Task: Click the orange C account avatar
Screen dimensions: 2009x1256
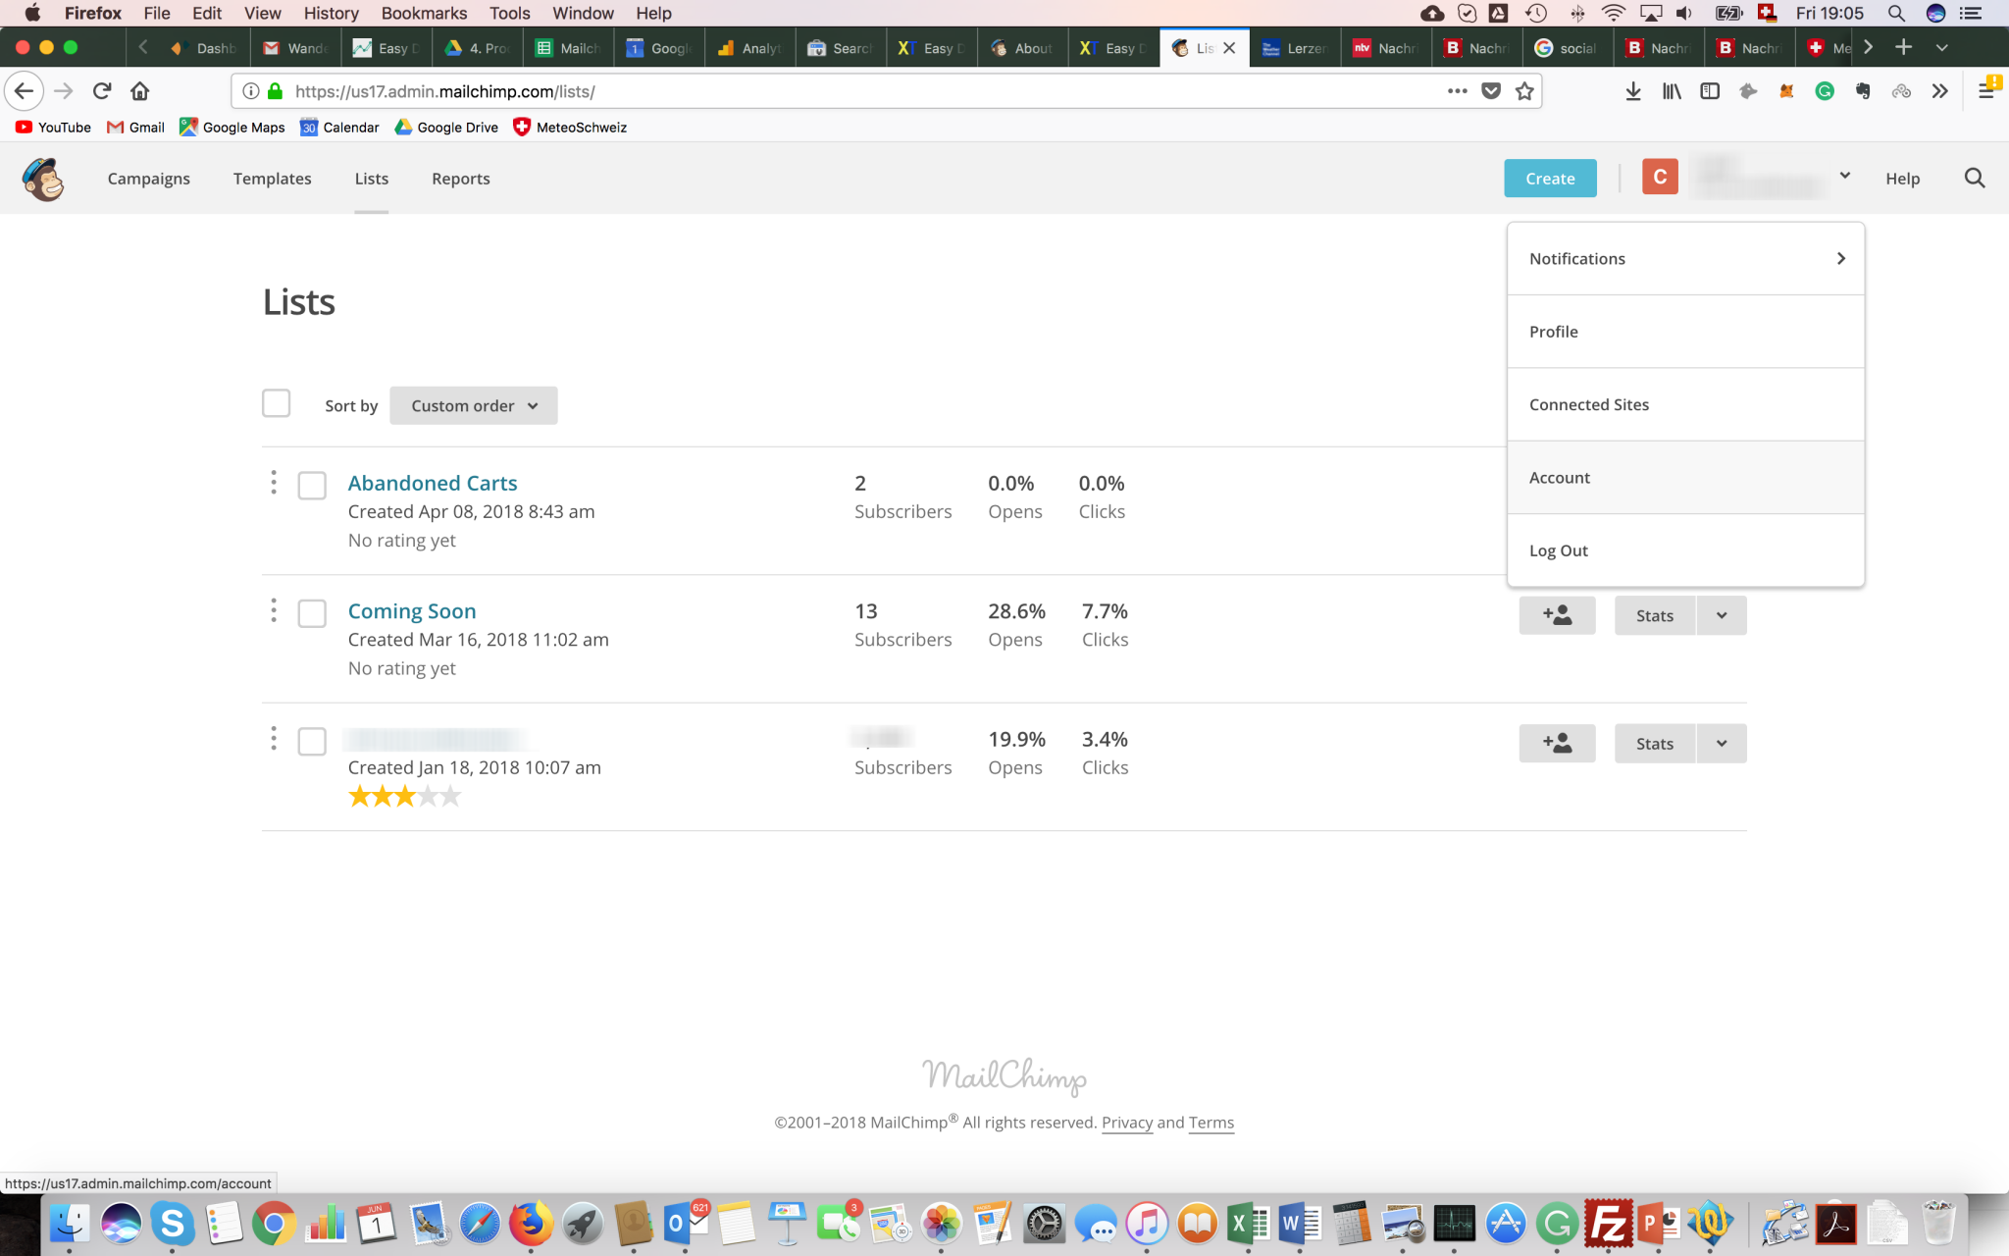Action: tap(1660, 177)
